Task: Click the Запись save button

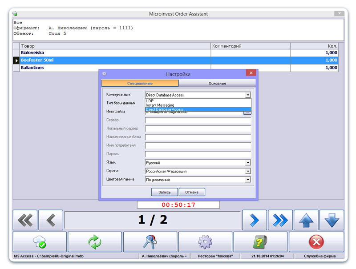Action: coord(165,193)
